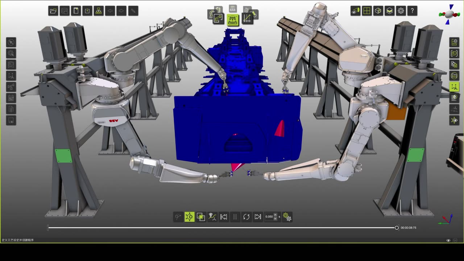Click the loop playback button
This screenshot has width=464, height=261.
(x=246, y=217)
